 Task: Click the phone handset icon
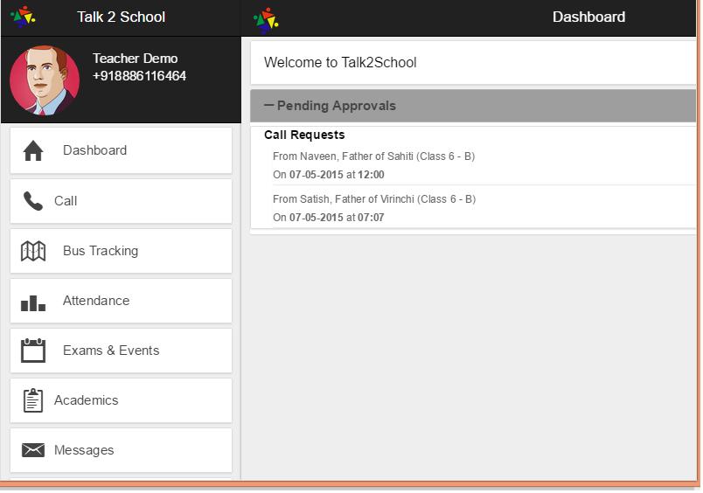[x=33, y=201]
